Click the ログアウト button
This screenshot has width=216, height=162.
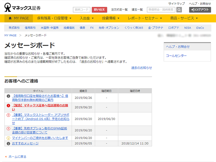point(200,10)
